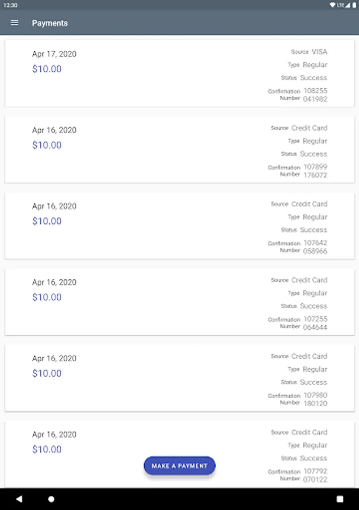Click the Make a Payment button
The height and width of the screenshot is (510, 359).
(x=179, y=466)
